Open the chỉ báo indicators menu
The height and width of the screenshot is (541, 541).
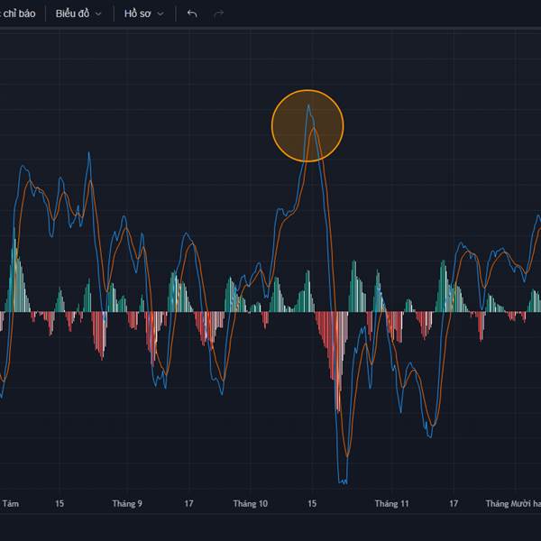pyautogui.click(x=18, y=14)
